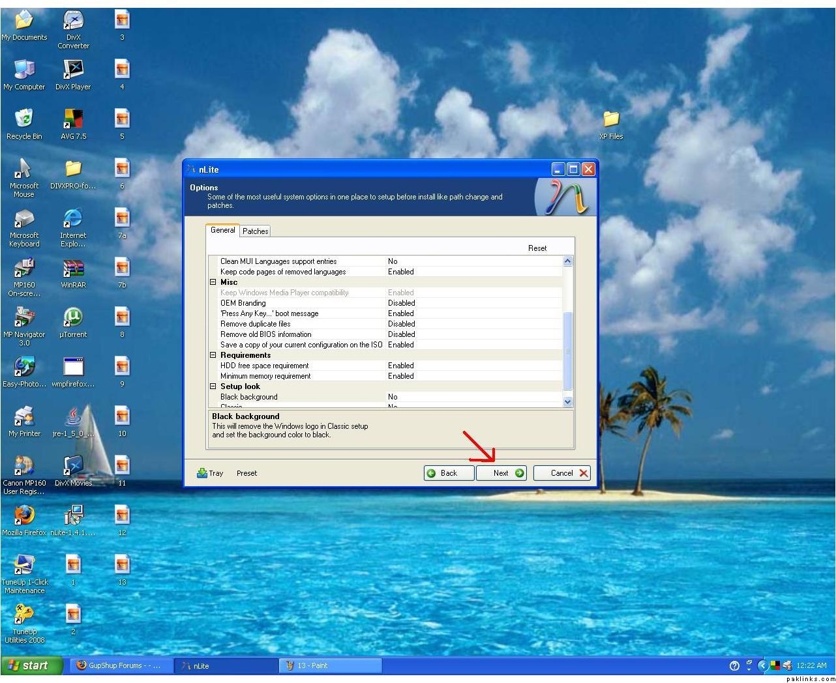Viewport: 836px width, 683px height.
Task: Open the Windows Start menu
Action: tap(31, 665)
